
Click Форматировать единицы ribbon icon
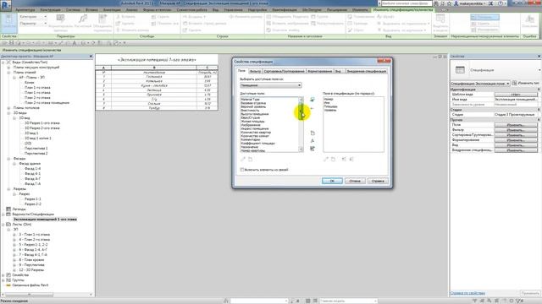60,18
